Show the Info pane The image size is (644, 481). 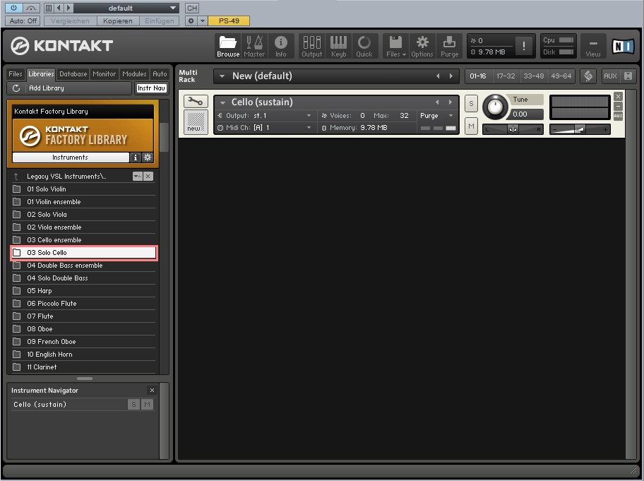point(281,46)
